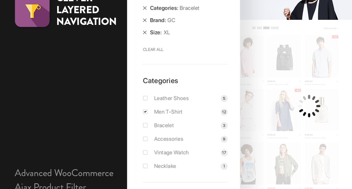
Task: Uncheck the Men T-Shirt category checkbox
Action: (145, 112)
